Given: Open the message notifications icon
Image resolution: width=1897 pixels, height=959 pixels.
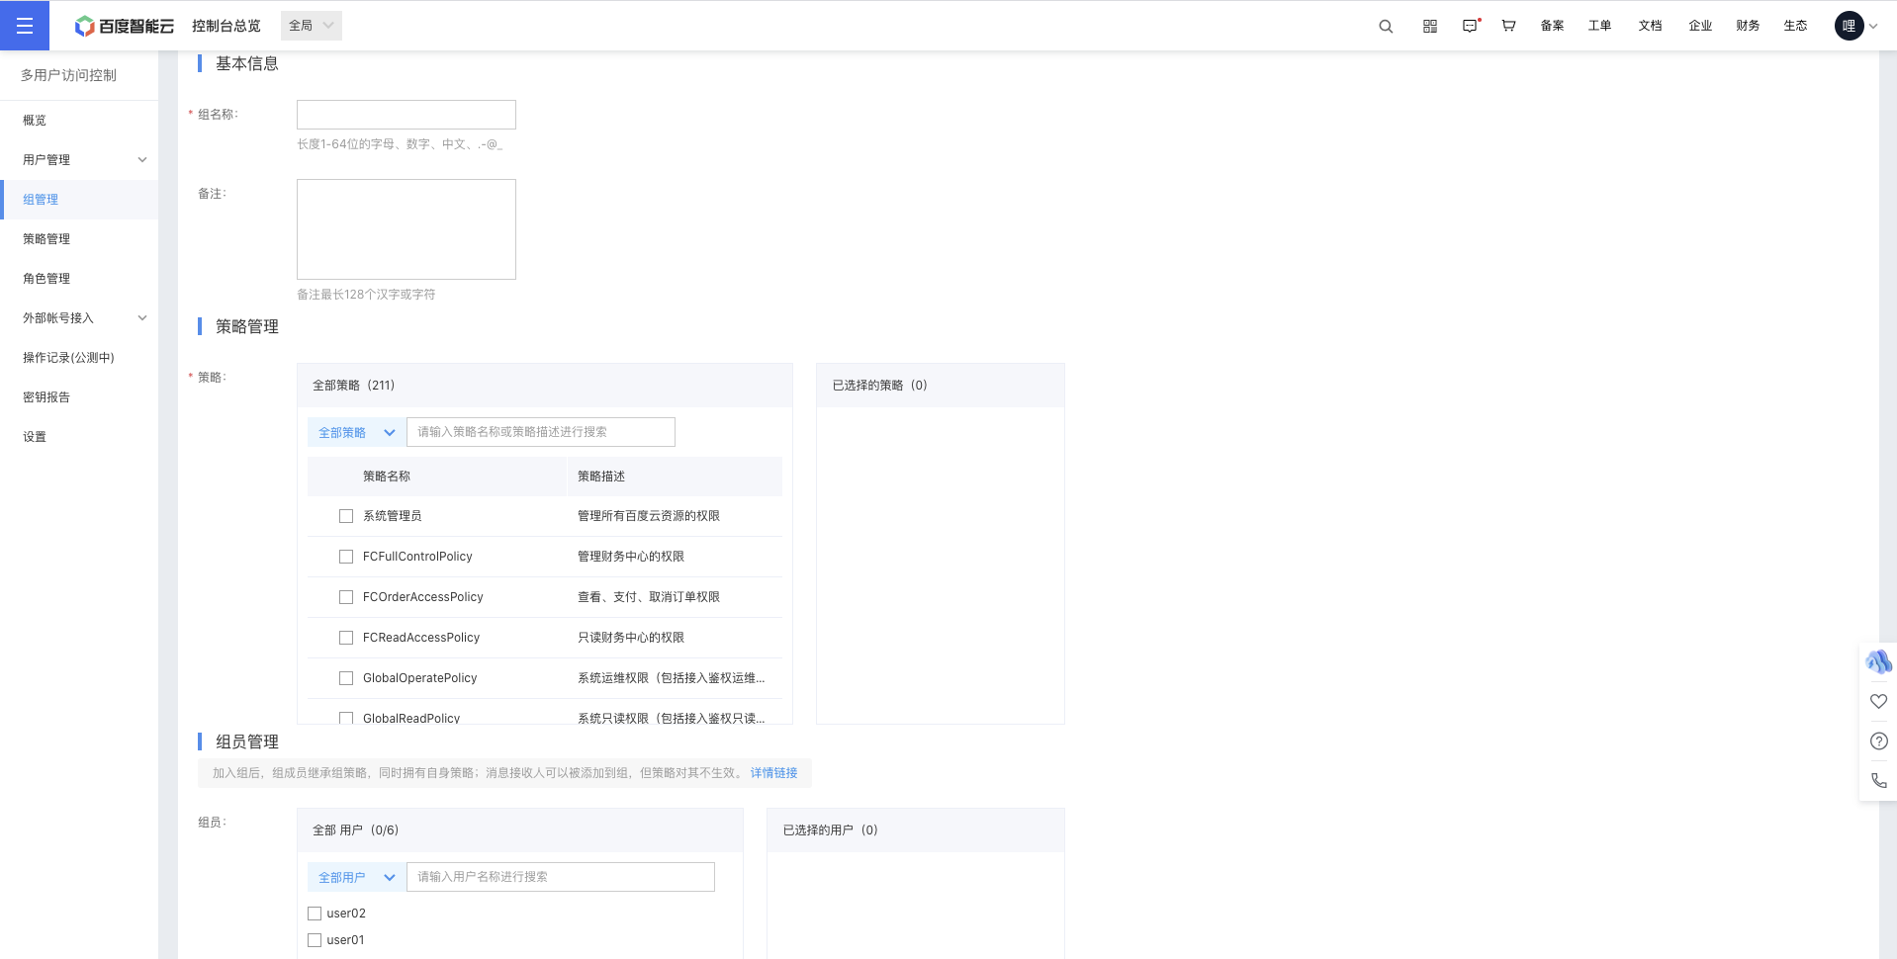Looking at the screenshot, I should 1471,27.
